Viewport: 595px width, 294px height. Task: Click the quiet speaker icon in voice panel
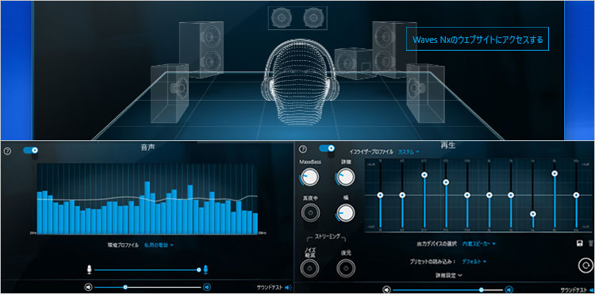pos(88,287)
